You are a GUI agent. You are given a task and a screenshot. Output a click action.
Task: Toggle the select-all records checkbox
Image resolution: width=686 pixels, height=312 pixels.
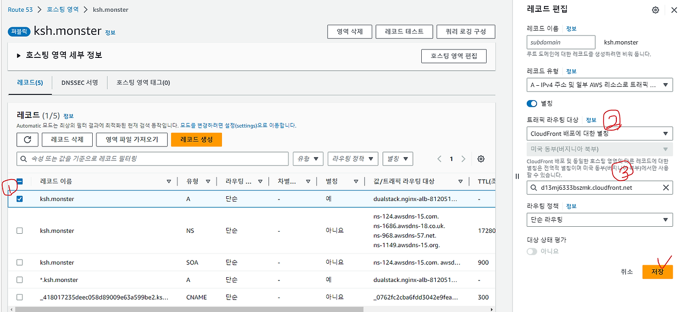(20, 182)
